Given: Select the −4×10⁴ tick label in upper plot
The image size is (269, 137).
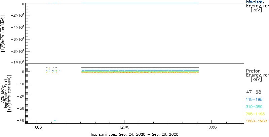Looking at the screenshot, I should [18, 27].
